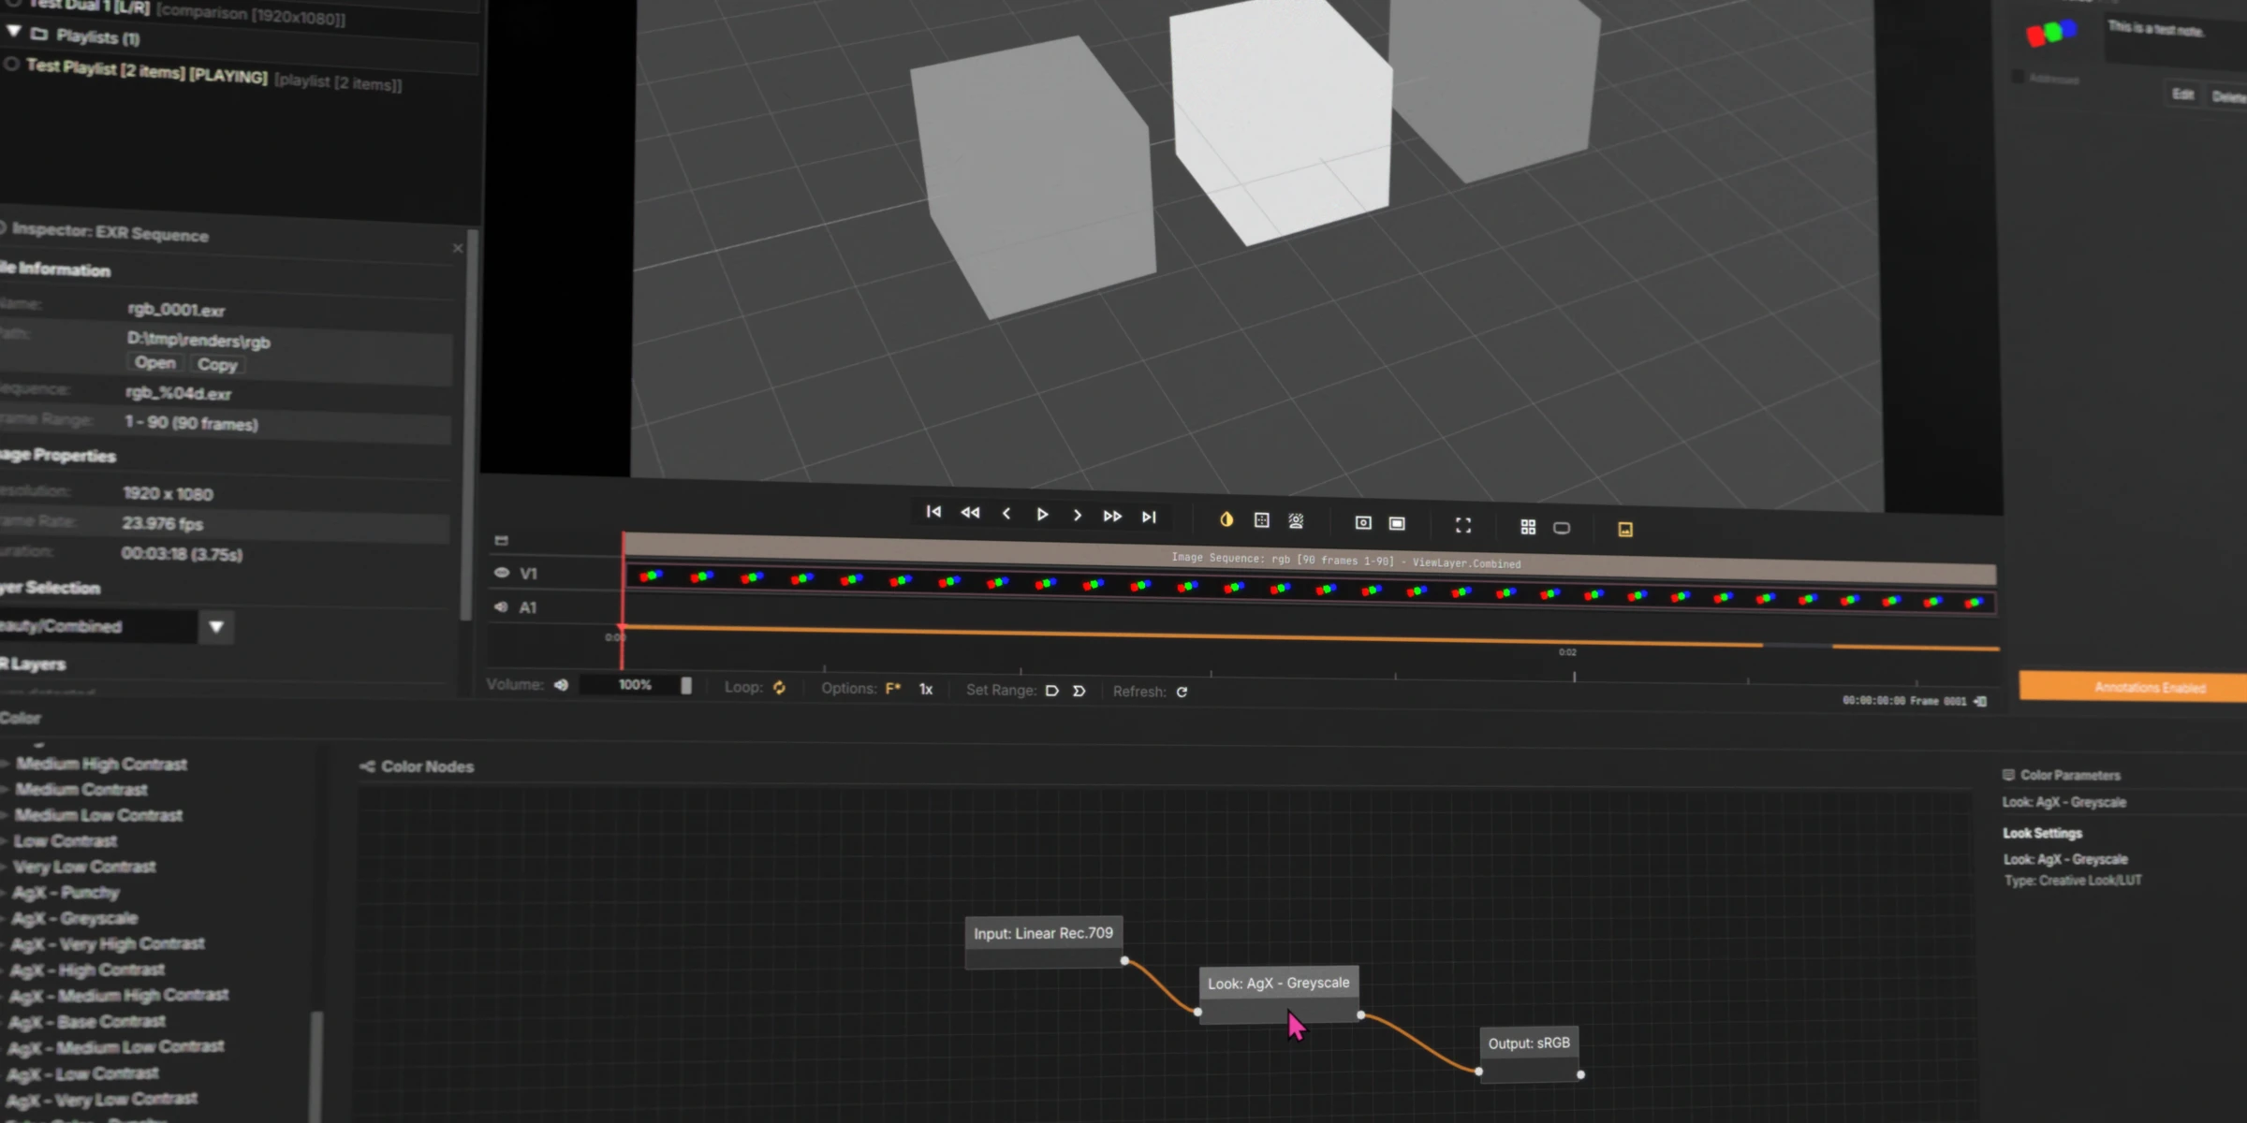Viewport: 2247px width, 1123px height.
Task: Open the Layer Selection dropdown
Action: click(x=214, y=626)
